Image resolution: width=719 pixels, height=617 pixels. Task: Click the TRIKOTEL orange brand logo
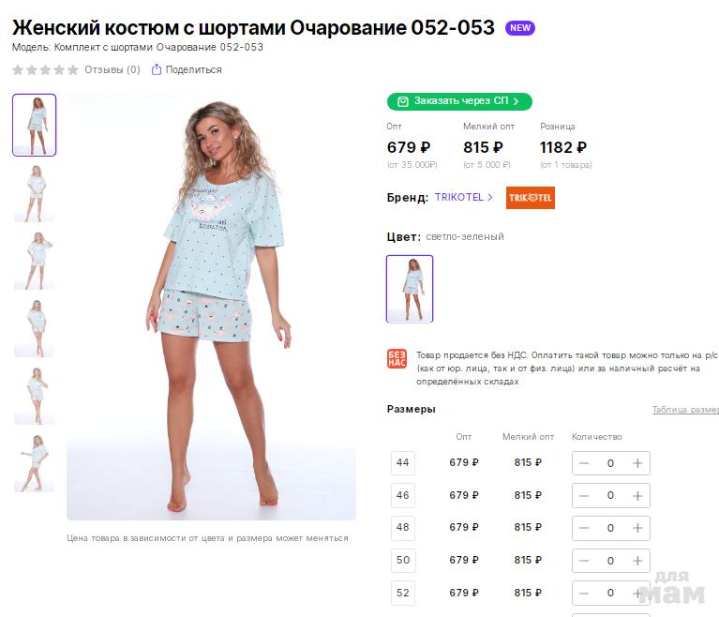530,198
